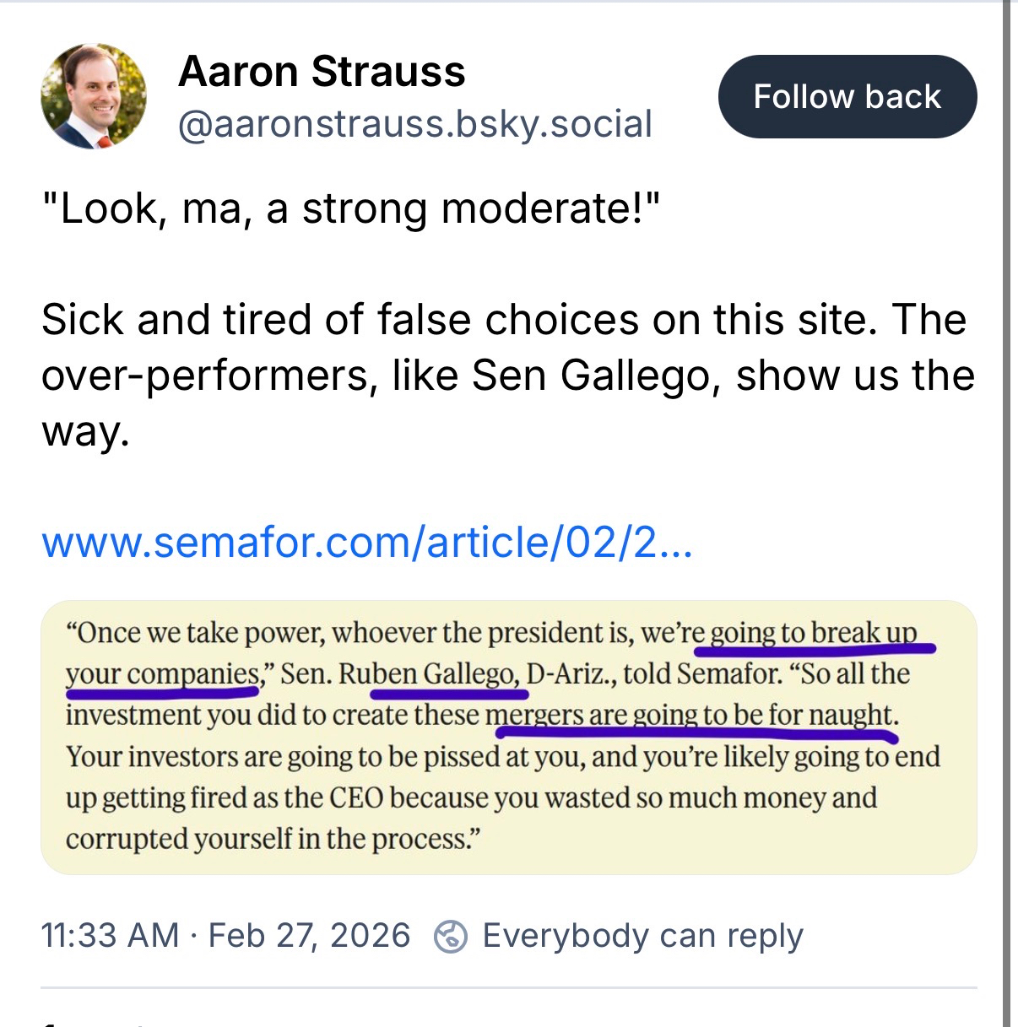Click the 'Everybody can reply' label

(x=642, y=936)
